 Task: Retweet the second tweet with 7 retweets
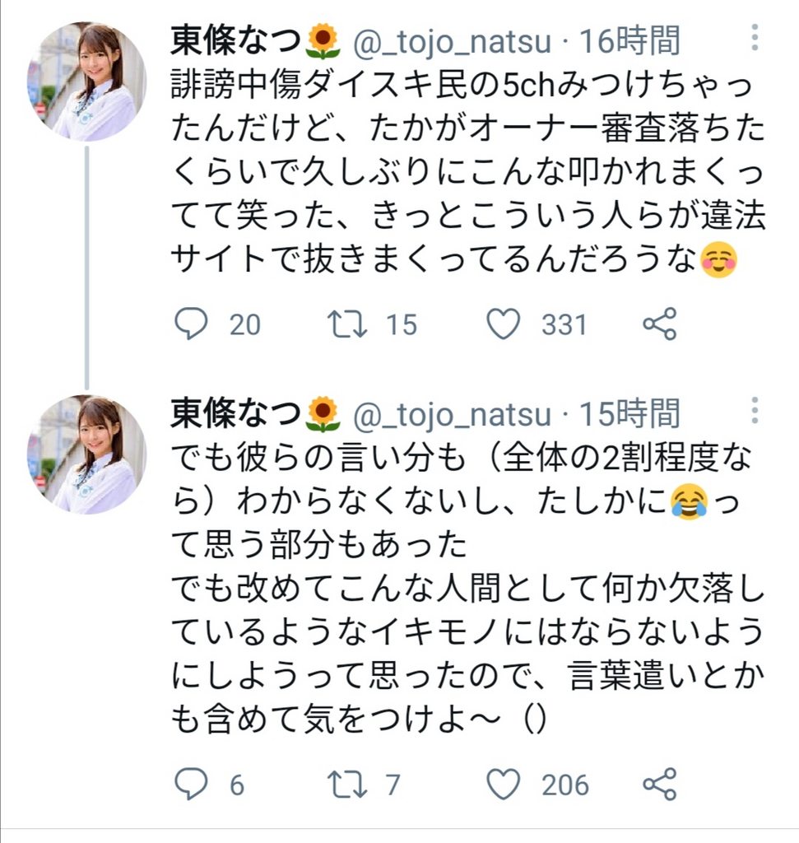pos(347,785)
